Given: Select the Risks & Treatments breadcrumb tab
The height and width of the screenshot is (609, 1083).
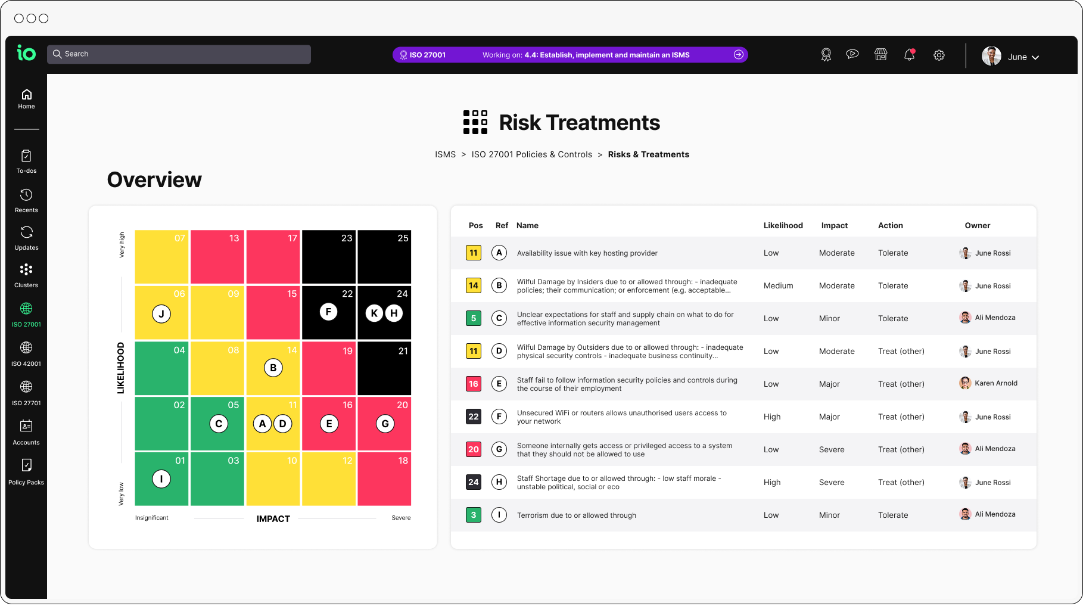Looking at the screenshot, I should coord(648,154).
